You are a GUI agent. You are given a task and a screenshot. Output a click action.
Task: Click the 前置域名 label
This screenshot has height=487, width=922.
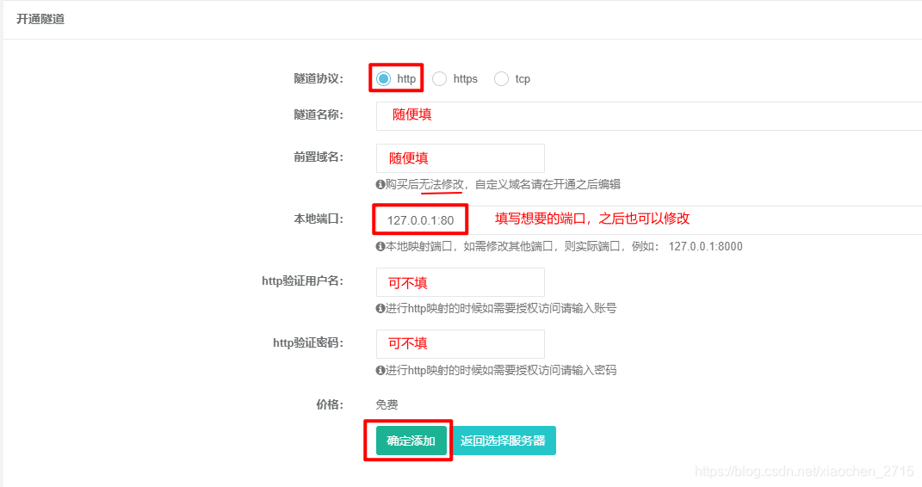(x=319, y=157)
